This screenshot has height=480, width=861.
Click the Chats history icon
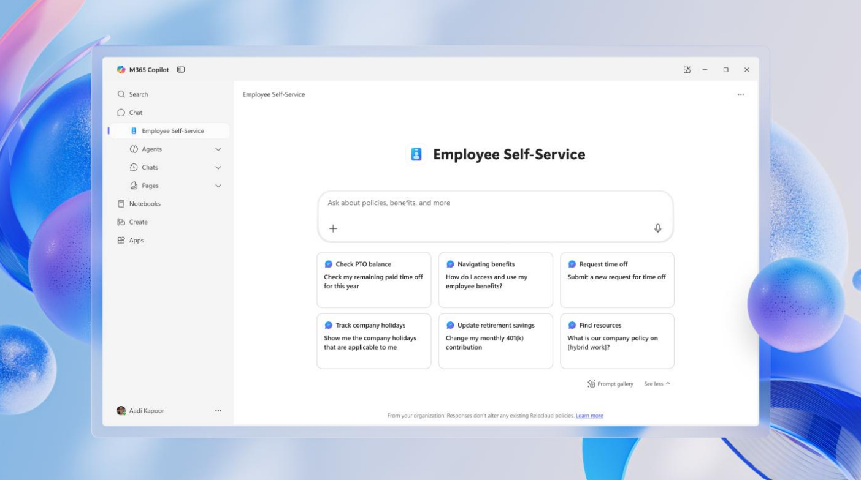[134, 167]
